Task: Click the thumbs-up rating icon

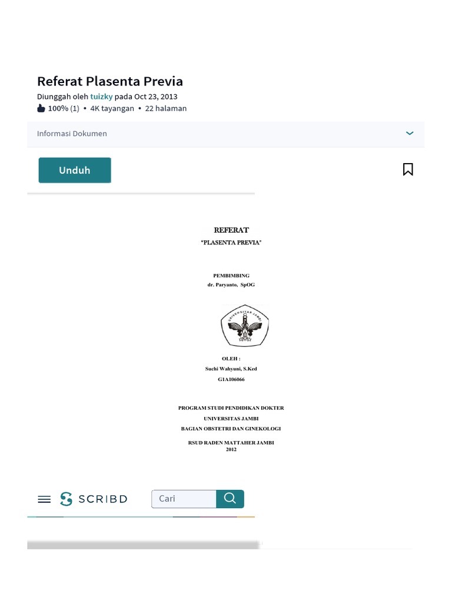Action: (41, 108)
